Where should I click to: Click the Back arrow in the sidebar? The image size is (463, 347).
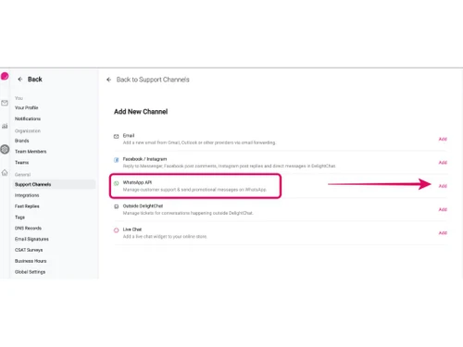coord(20,80)
